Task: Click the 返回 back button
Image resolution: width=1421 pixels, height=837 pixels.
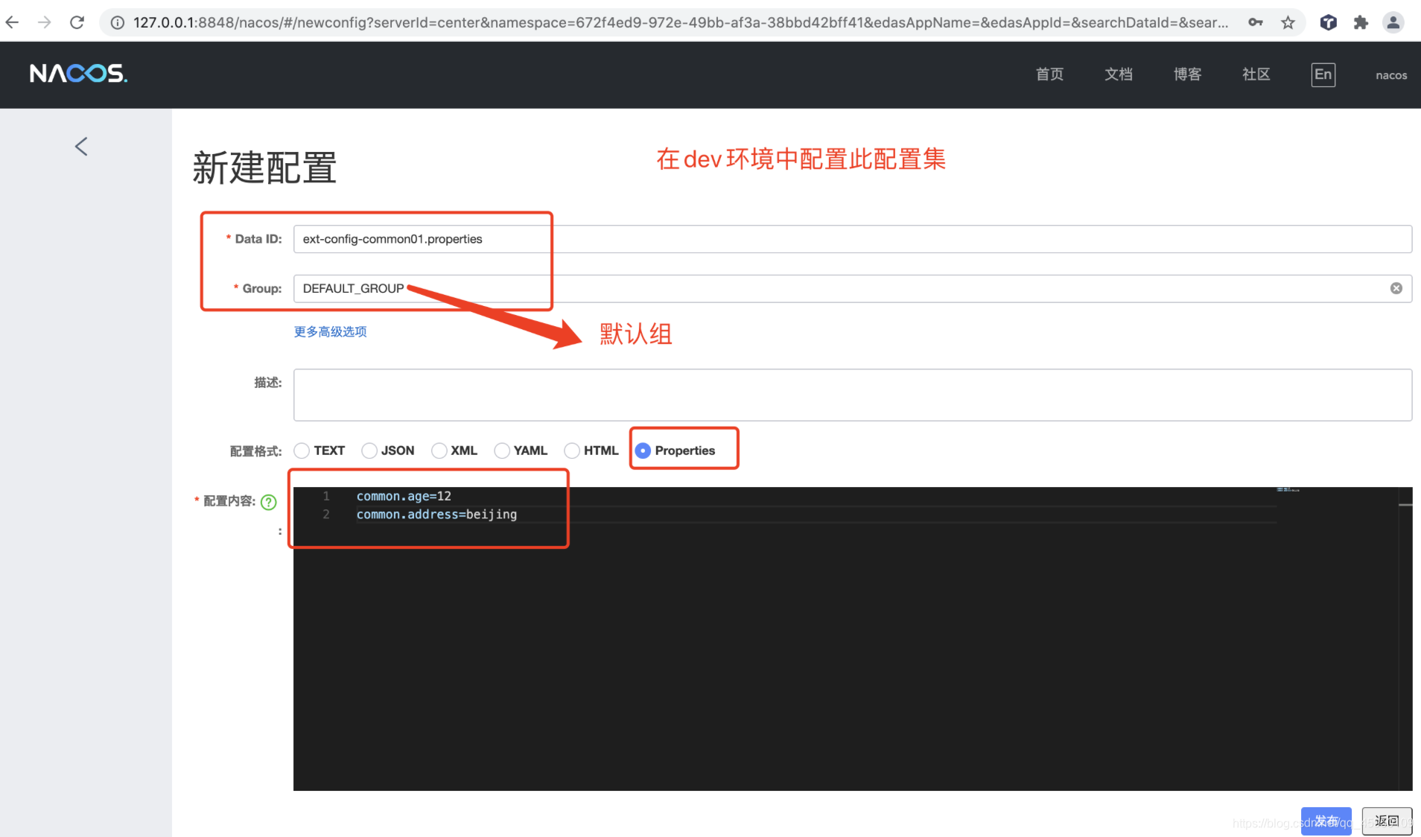Action: point(1387,821)
